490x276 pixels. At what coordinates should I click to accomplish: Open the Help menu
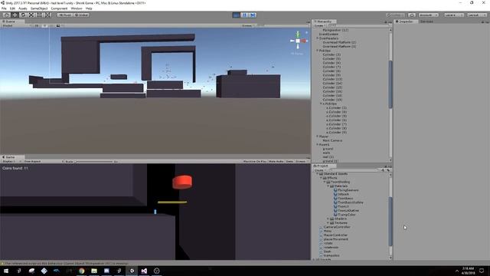tap(89, 8)
